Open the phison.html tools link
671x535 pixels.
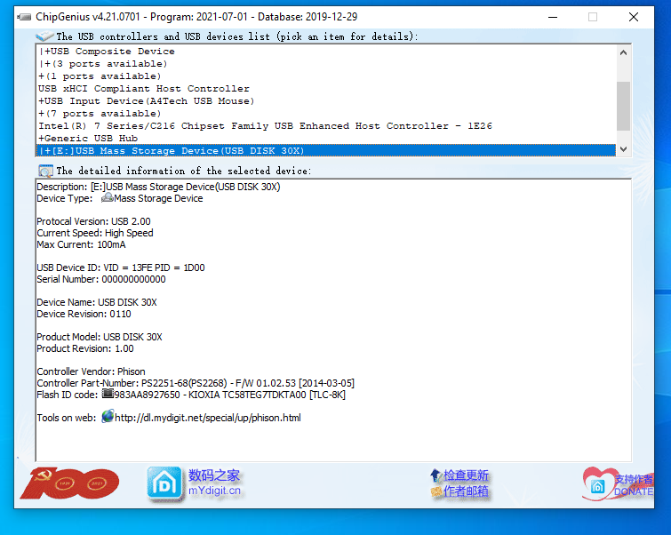[208, 418]
